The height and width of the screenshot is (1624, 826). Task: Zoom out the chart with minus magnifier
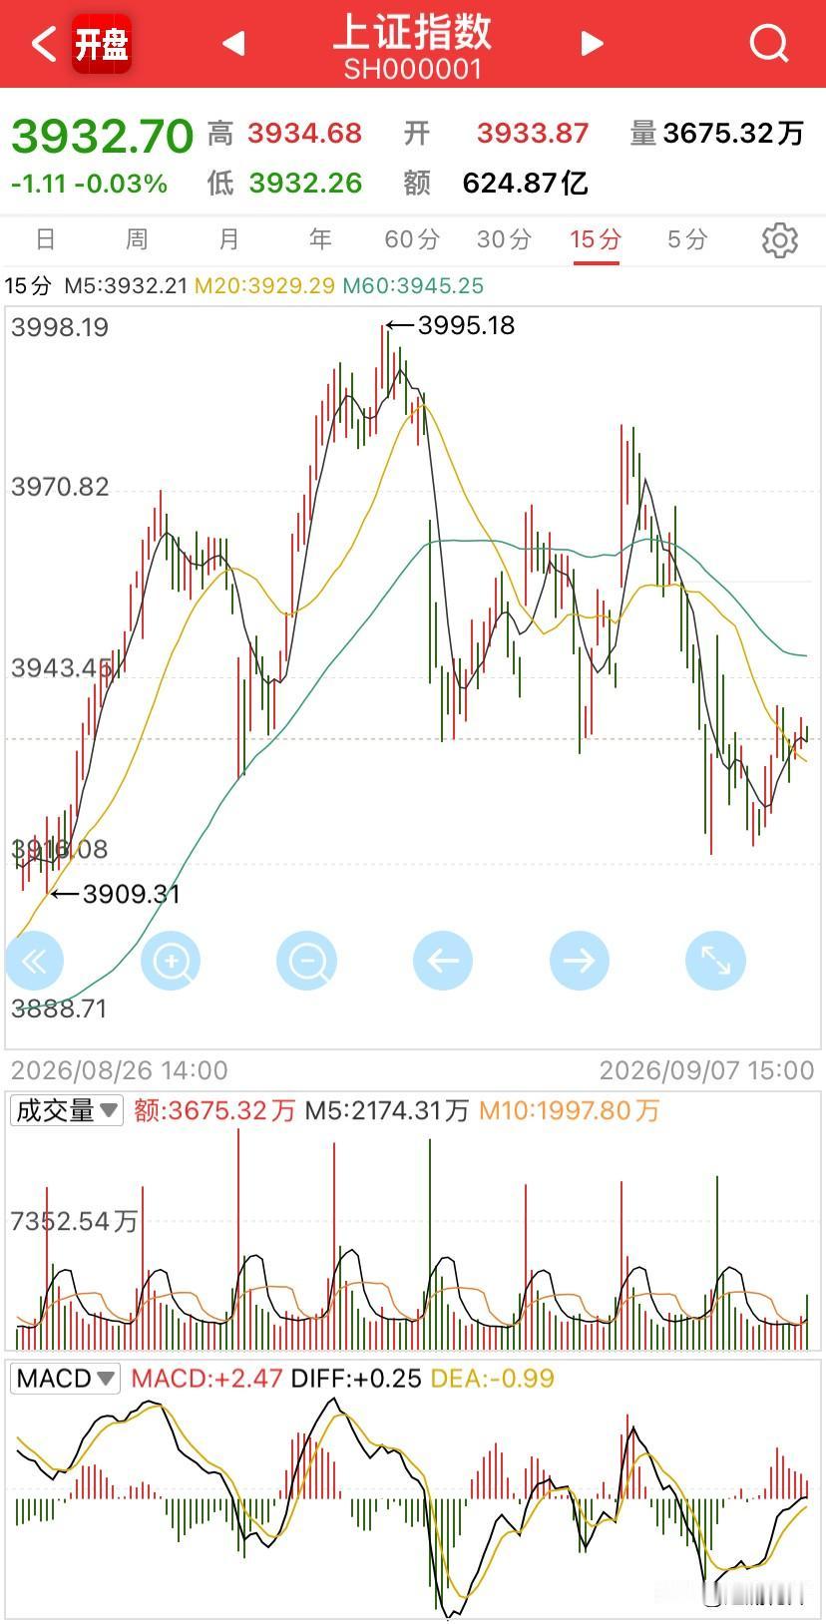[306, 961]
